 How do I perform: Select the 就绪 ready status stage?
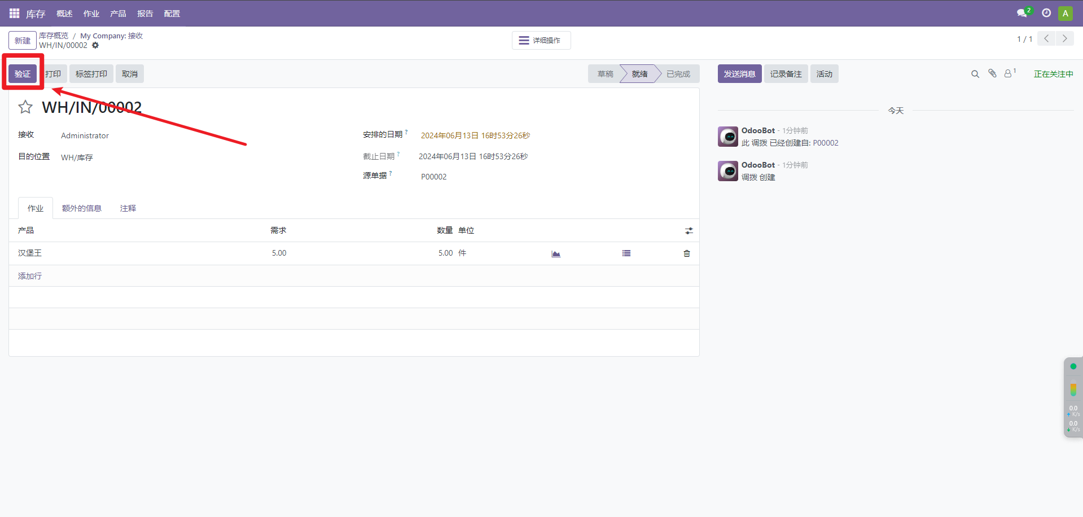tap(639, 74)
